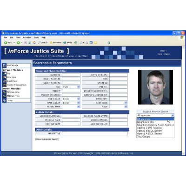Image resolution: width=186 pixels, height=186 pixels.
Task: Click the Module Two icon
Action: pyautogui.click(x=5, y=96)
